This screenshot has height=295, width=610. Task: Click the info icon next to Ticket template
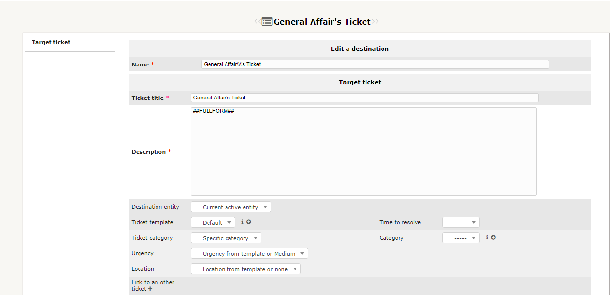coord(242,222)
